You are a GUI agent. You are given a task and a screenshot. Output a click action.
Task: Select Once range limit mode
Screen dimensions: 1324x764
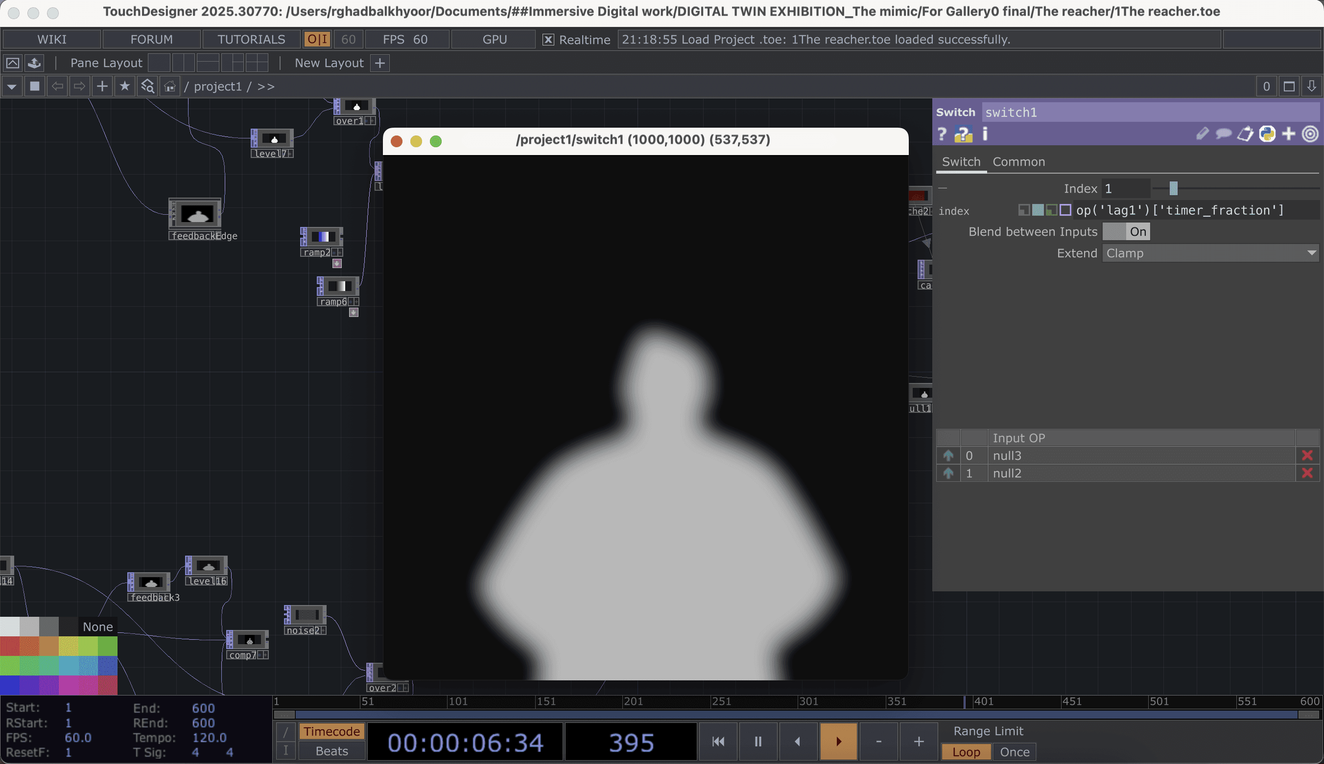coord(1014,752)
